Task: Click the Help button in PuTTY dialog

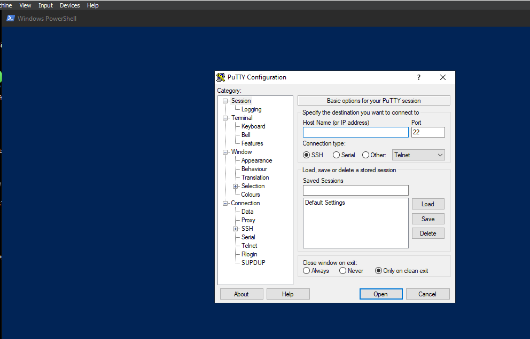Action: [x=288, y=294]
